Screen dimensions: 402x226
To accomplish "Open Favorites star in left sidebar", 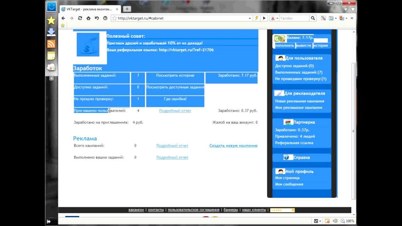I will (x=51, y=21).
